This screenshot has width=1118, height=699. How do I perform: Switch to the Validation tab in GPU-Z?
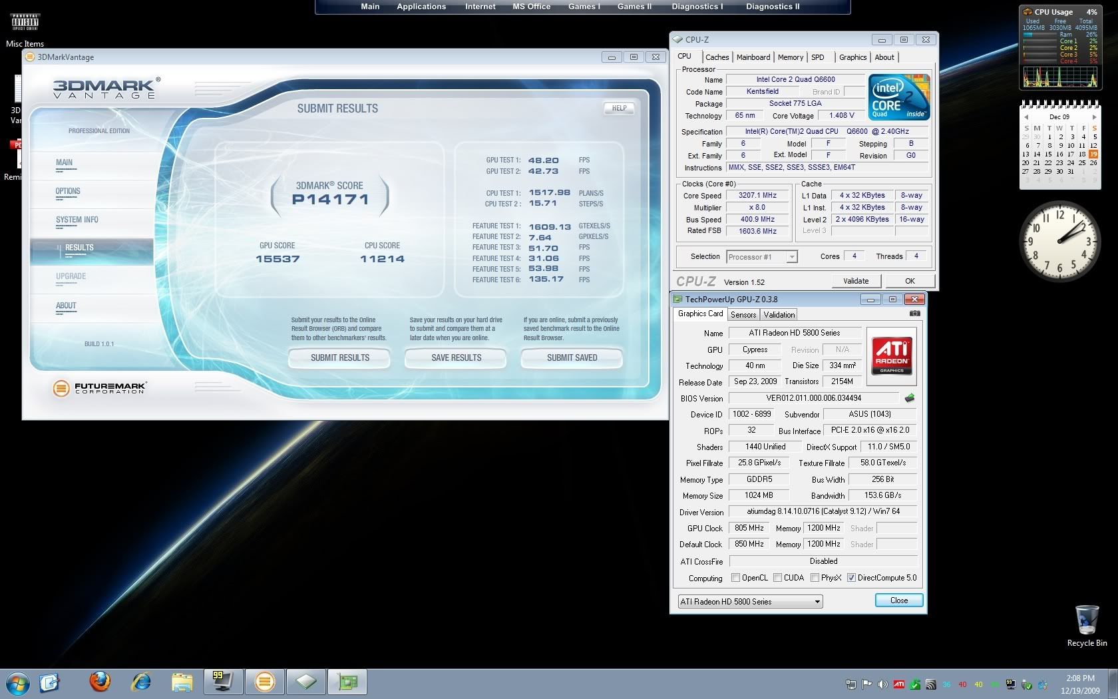coord(779,315)
